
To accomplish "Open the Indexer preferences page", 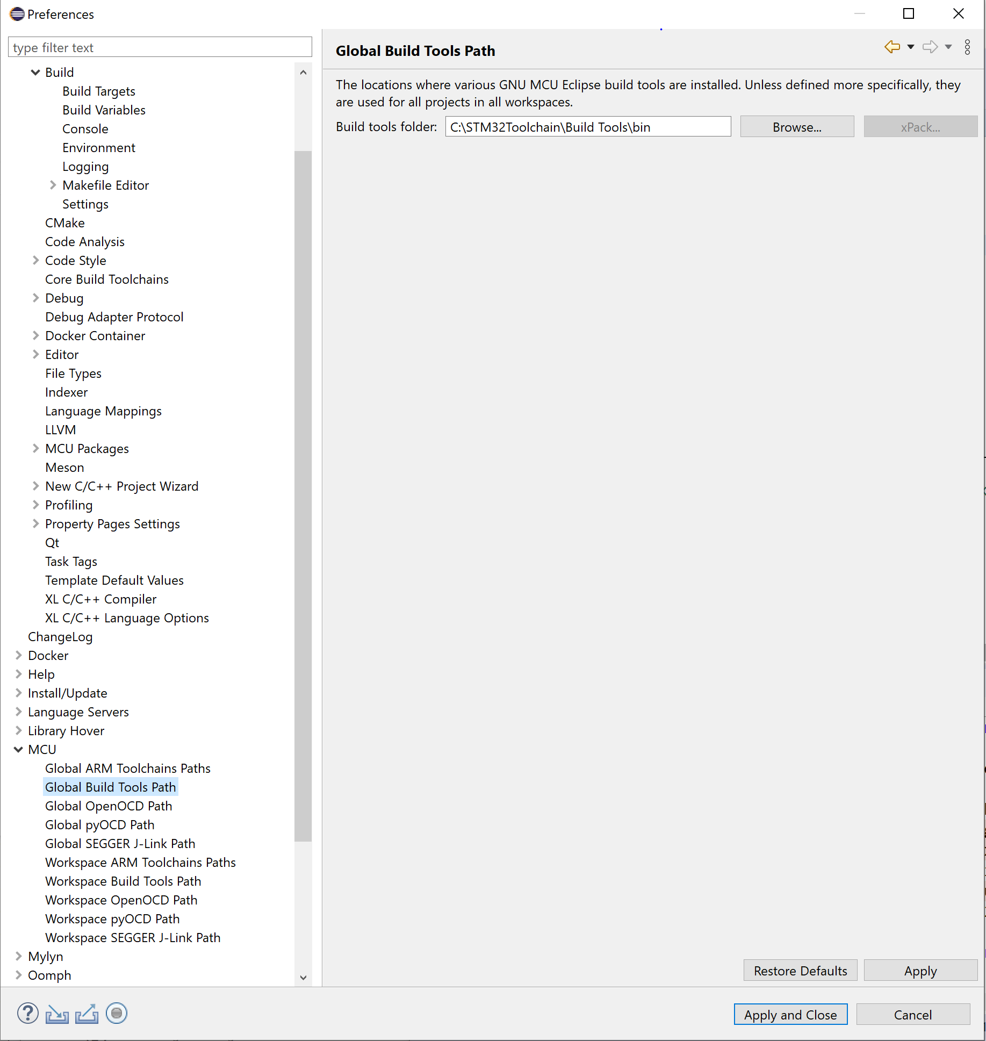I will pyautogui.click(x=67, y=392).
